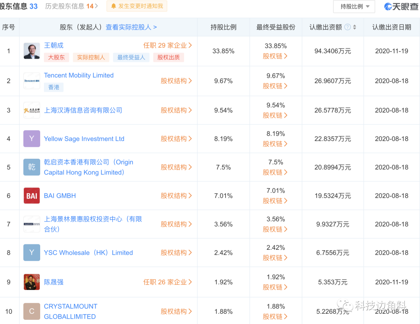Open 股权结构 for 上海景林景惠
This screenshot has height=324, width=420.
point(176,224)
